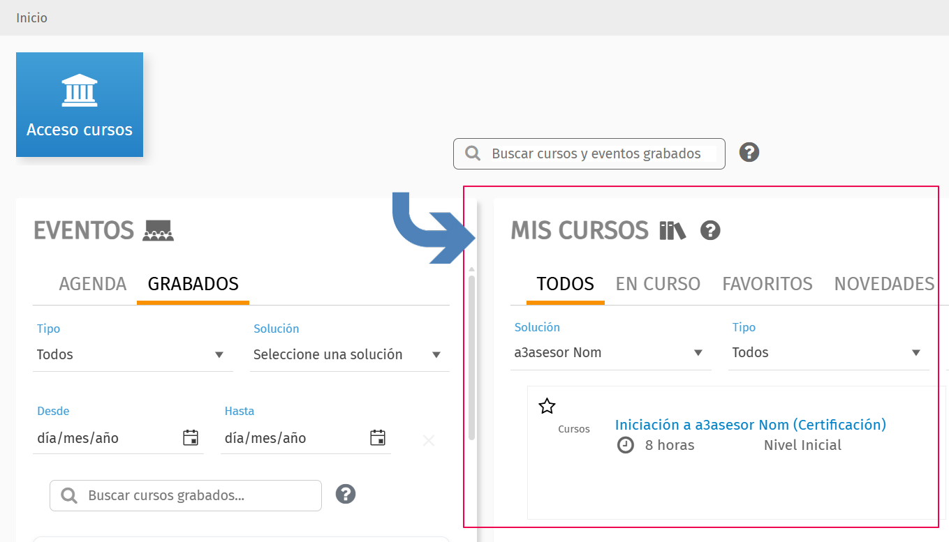Focus the Buscar cursos grabados search field

pyautogui.click(x=186, y=495)
